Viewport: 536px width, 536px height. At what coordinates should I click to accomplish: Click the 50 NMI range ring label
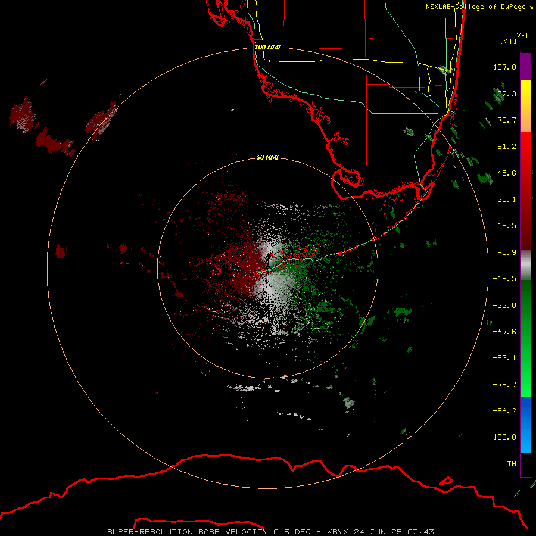click(267, 157)
